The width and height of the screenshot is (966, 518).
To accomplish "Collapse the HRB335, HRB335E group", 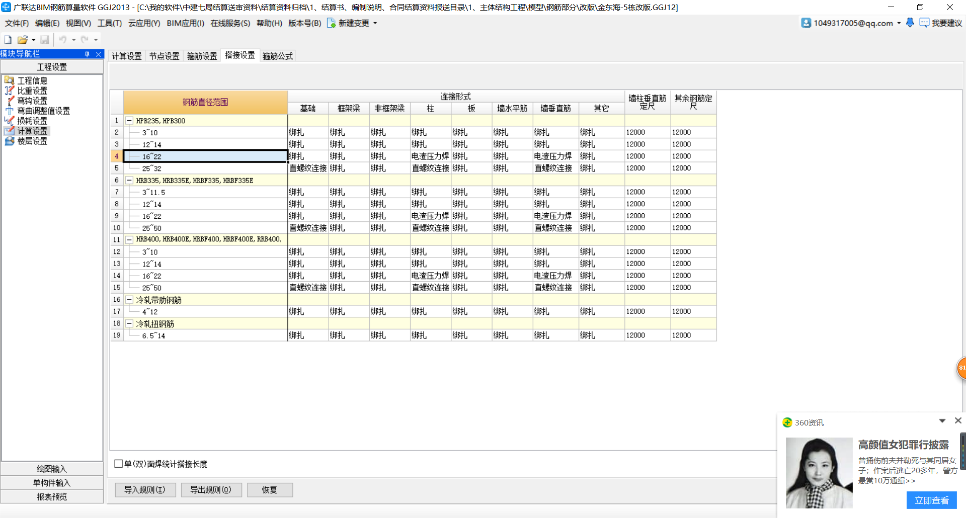I will click(x=129, y=180).
